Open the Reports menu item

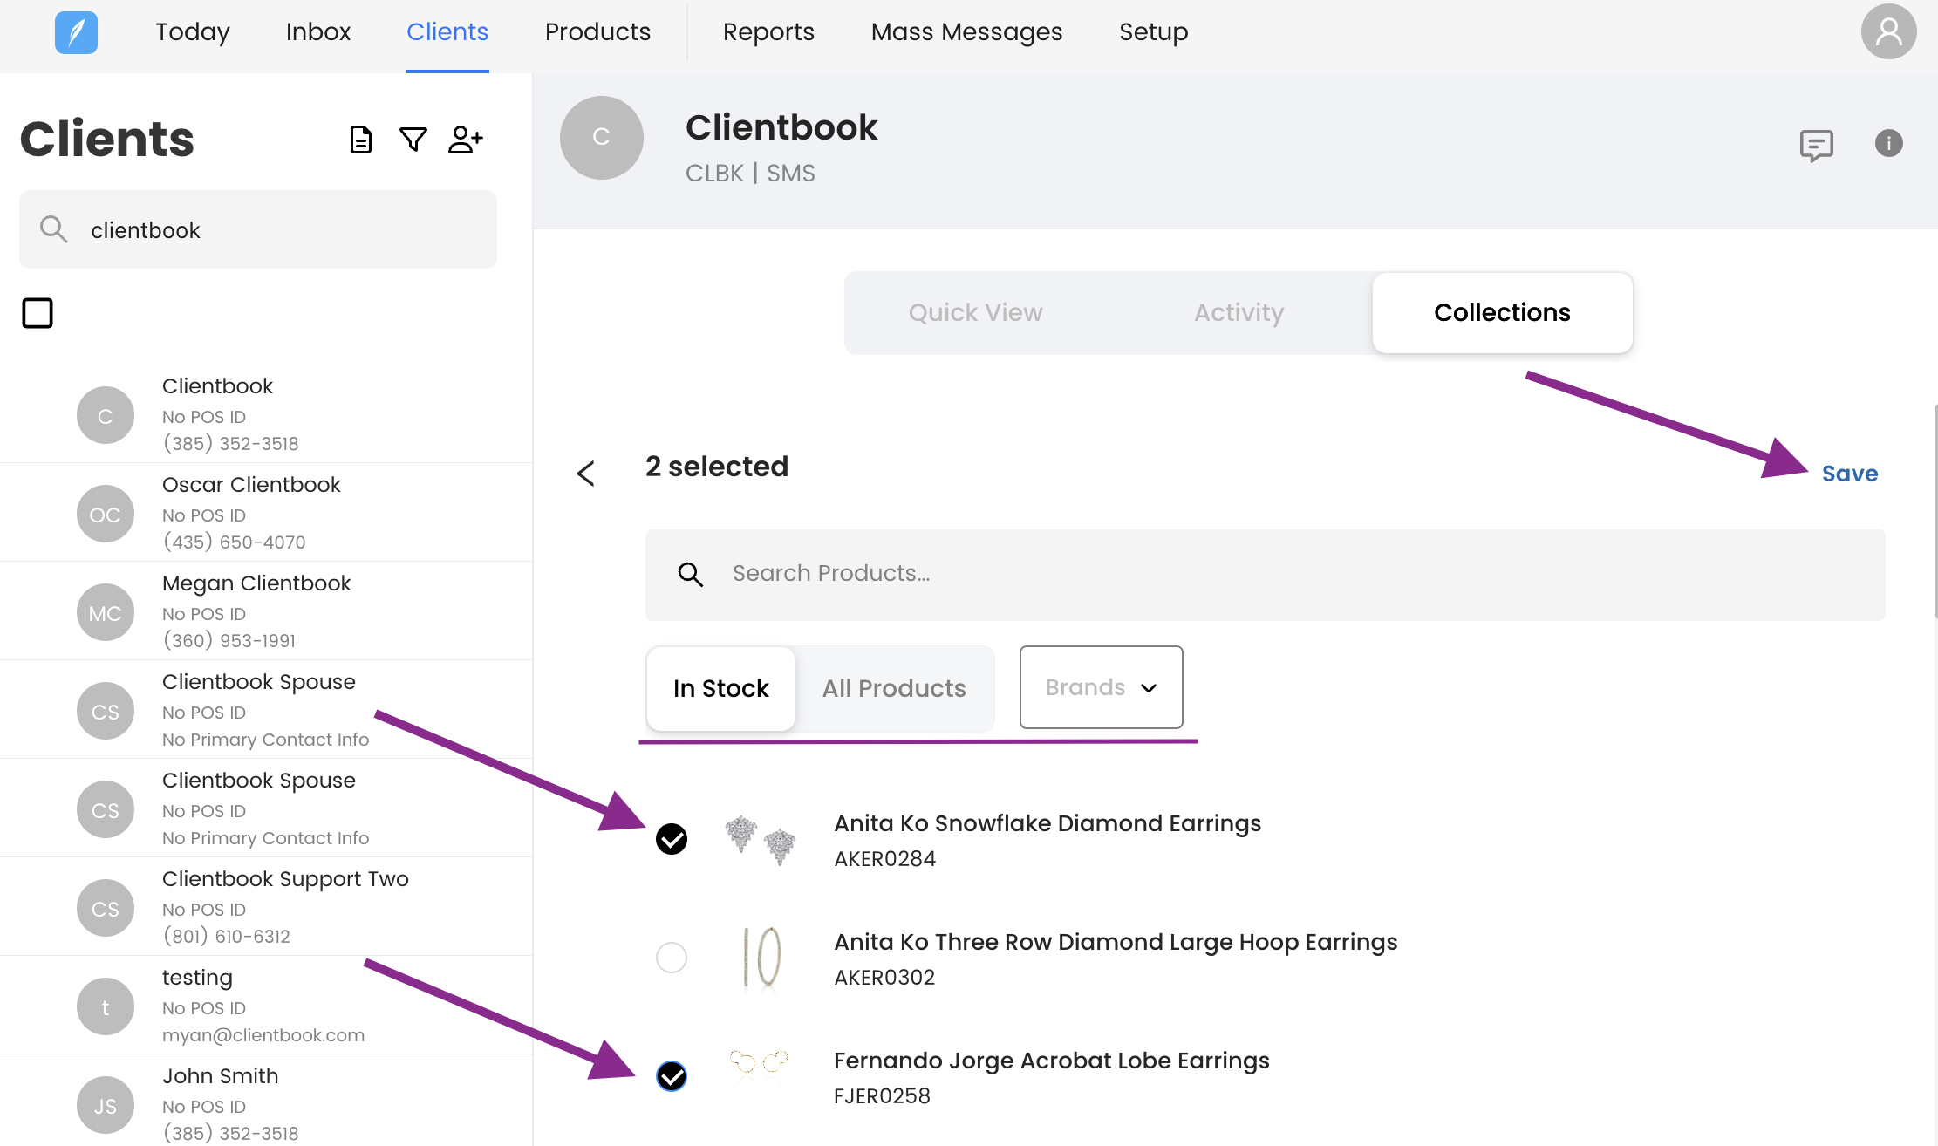pos(768,32)
